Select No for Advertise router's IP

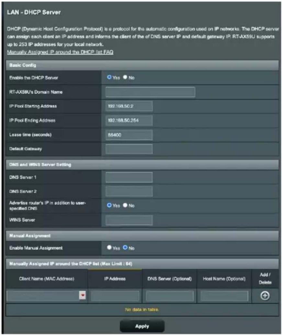click(125, 205)
